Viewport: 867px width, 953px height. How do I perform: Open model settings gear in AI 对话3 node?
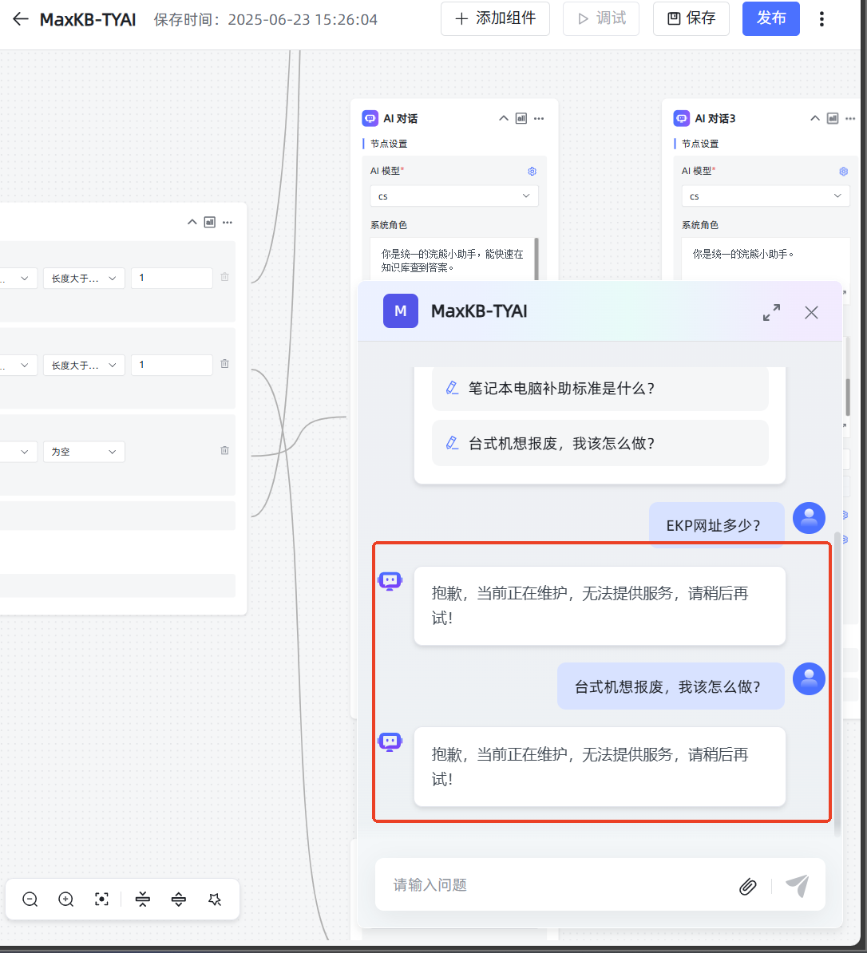tap(843, 172)
